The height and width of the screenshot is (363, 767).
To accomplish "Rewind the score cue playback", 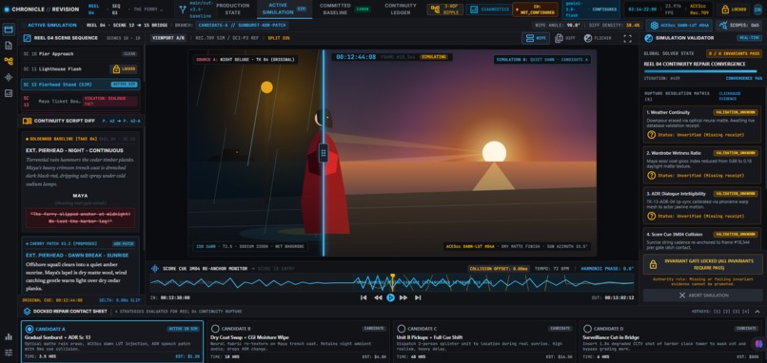I will [378, 297].
